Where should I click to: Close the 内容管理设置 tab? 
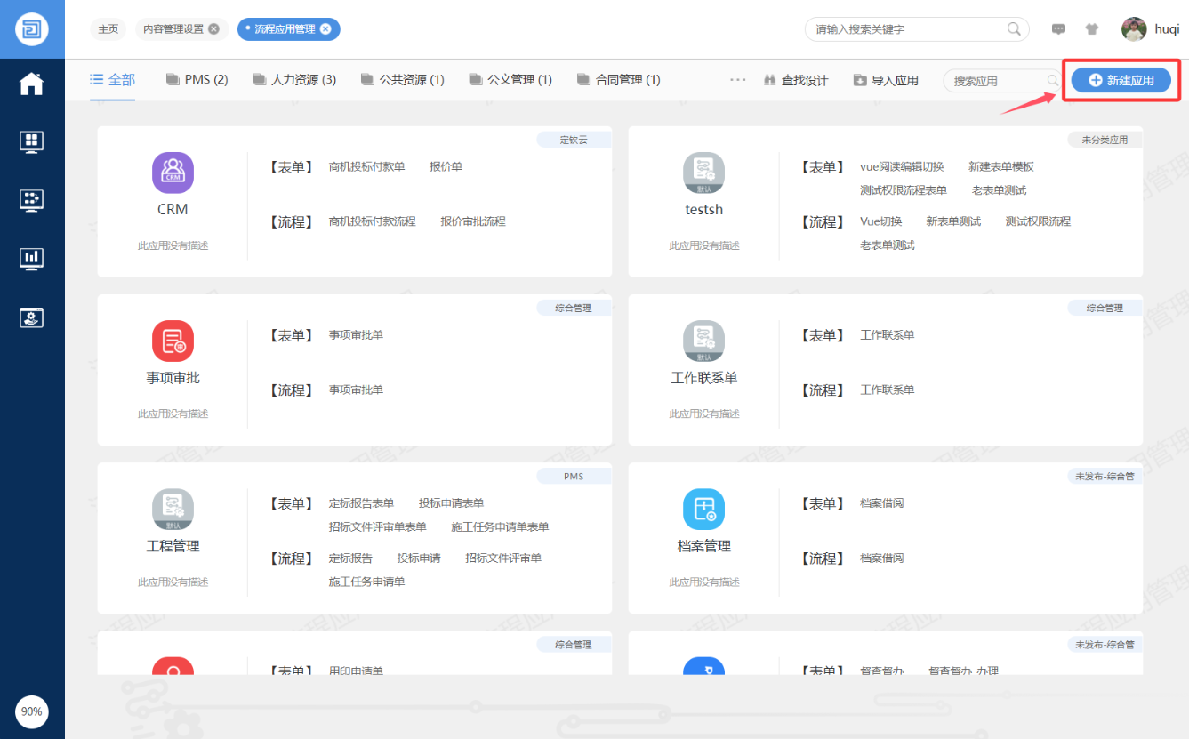[213, 29]
